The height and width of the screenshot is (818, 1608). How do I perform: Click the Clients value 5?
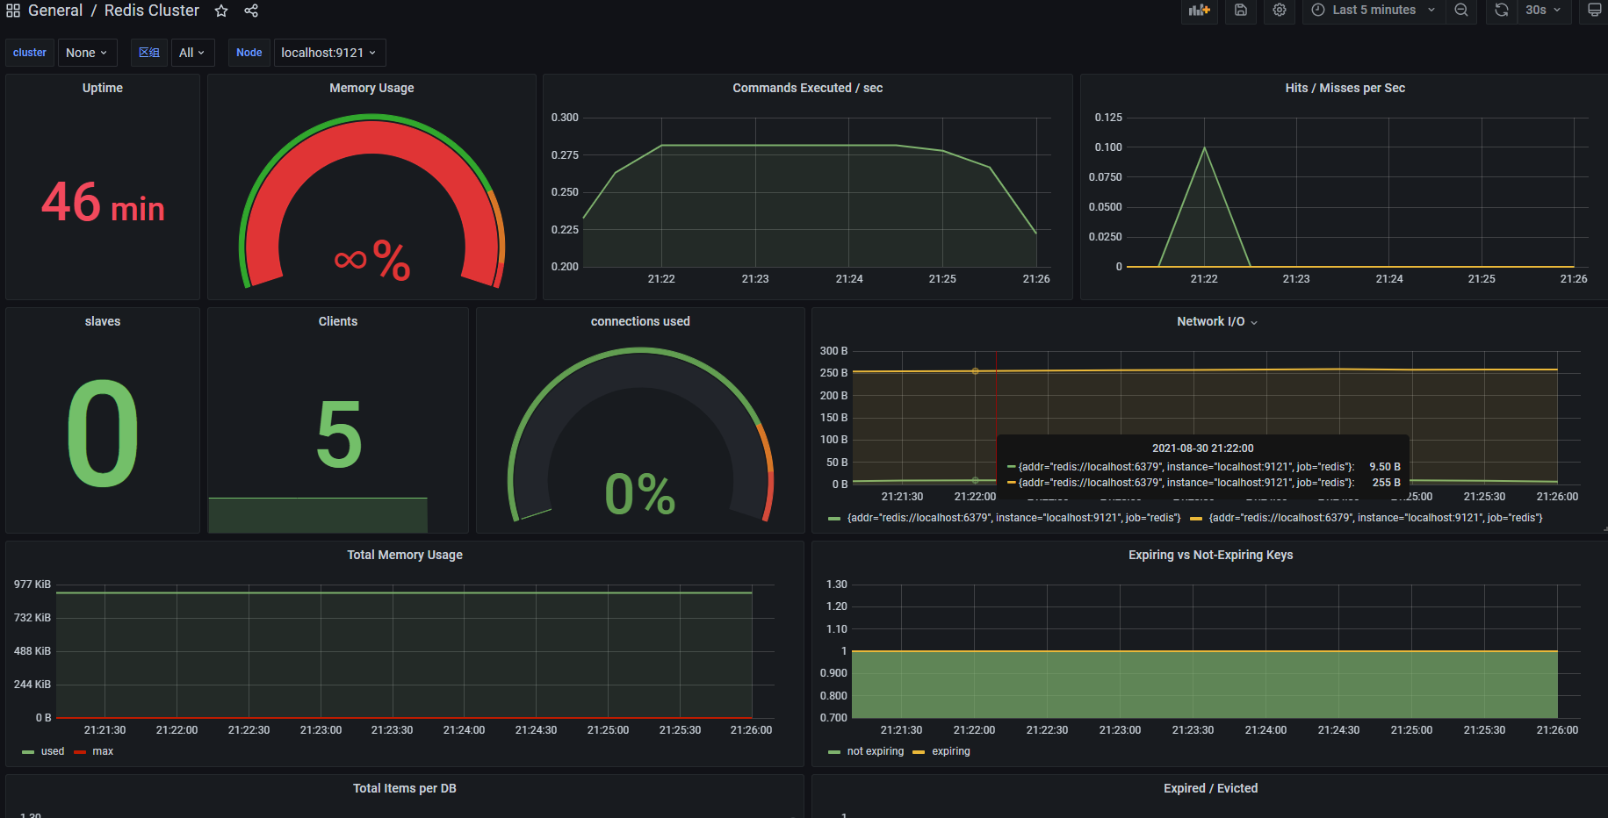click(x=338, y=434)
